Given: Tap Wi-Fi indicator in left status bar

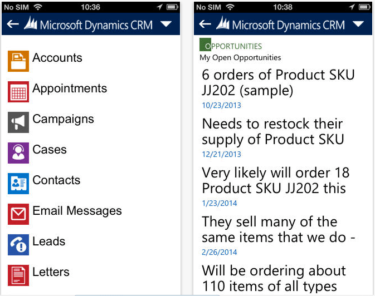Looking at the screenshot, I should tap(38, 7).
